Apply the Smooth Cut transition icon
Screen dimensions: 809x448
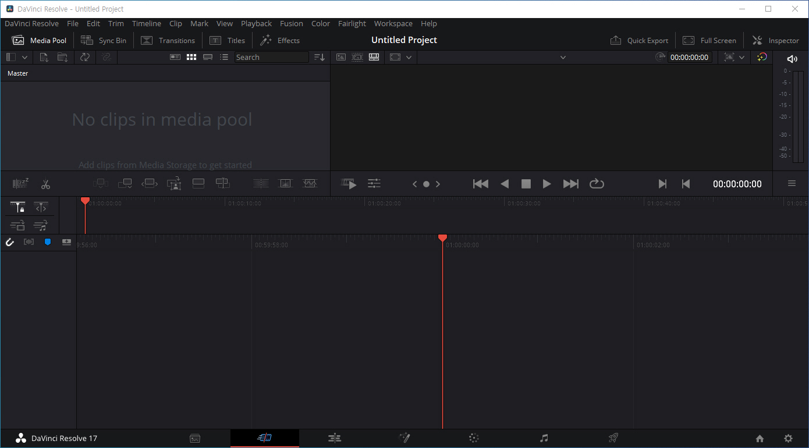310,184
